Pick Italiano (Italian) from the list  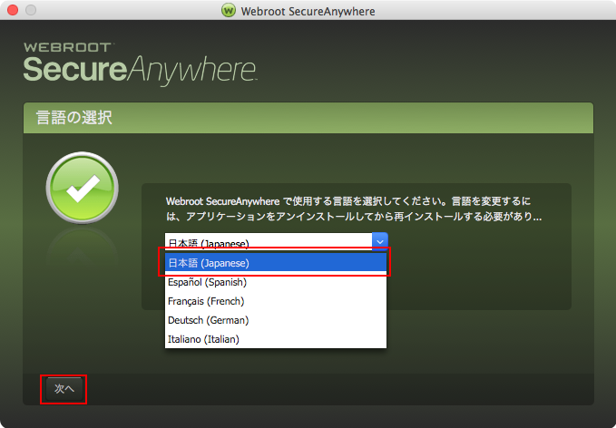coord(276,339)
